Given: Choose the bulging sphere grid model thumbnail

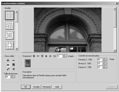Looking at the screenshot, I should tap(10, 45).
